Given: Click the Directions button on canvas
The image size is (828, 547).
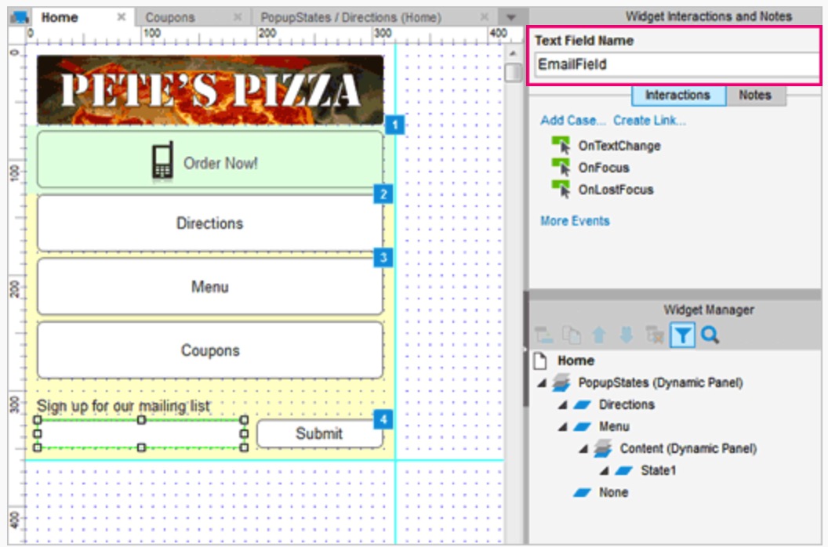Looking at the screenshot, I should 210,223.
